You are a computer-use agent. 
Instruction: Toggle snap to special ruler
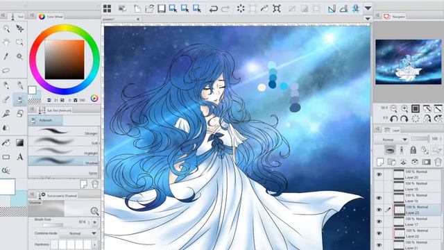343,9
